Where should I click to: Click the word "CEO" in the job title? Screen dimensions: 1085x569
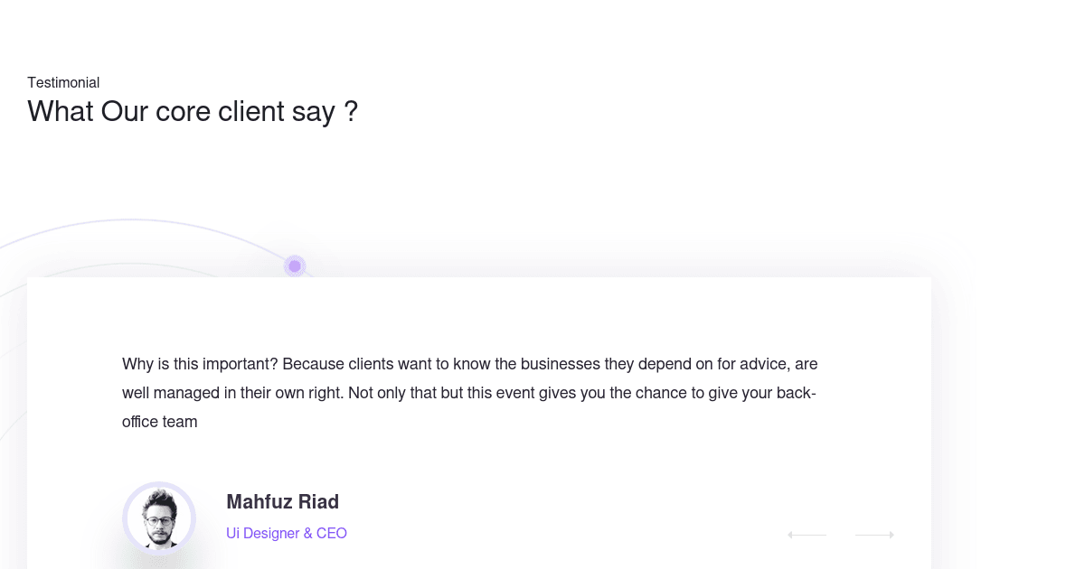(x=332, y=533)
